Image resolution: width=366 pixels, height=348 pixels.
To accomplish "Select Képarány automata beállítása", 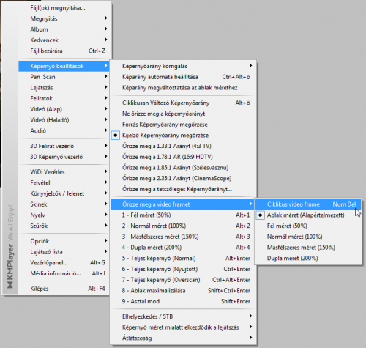I will coord(183,77).
